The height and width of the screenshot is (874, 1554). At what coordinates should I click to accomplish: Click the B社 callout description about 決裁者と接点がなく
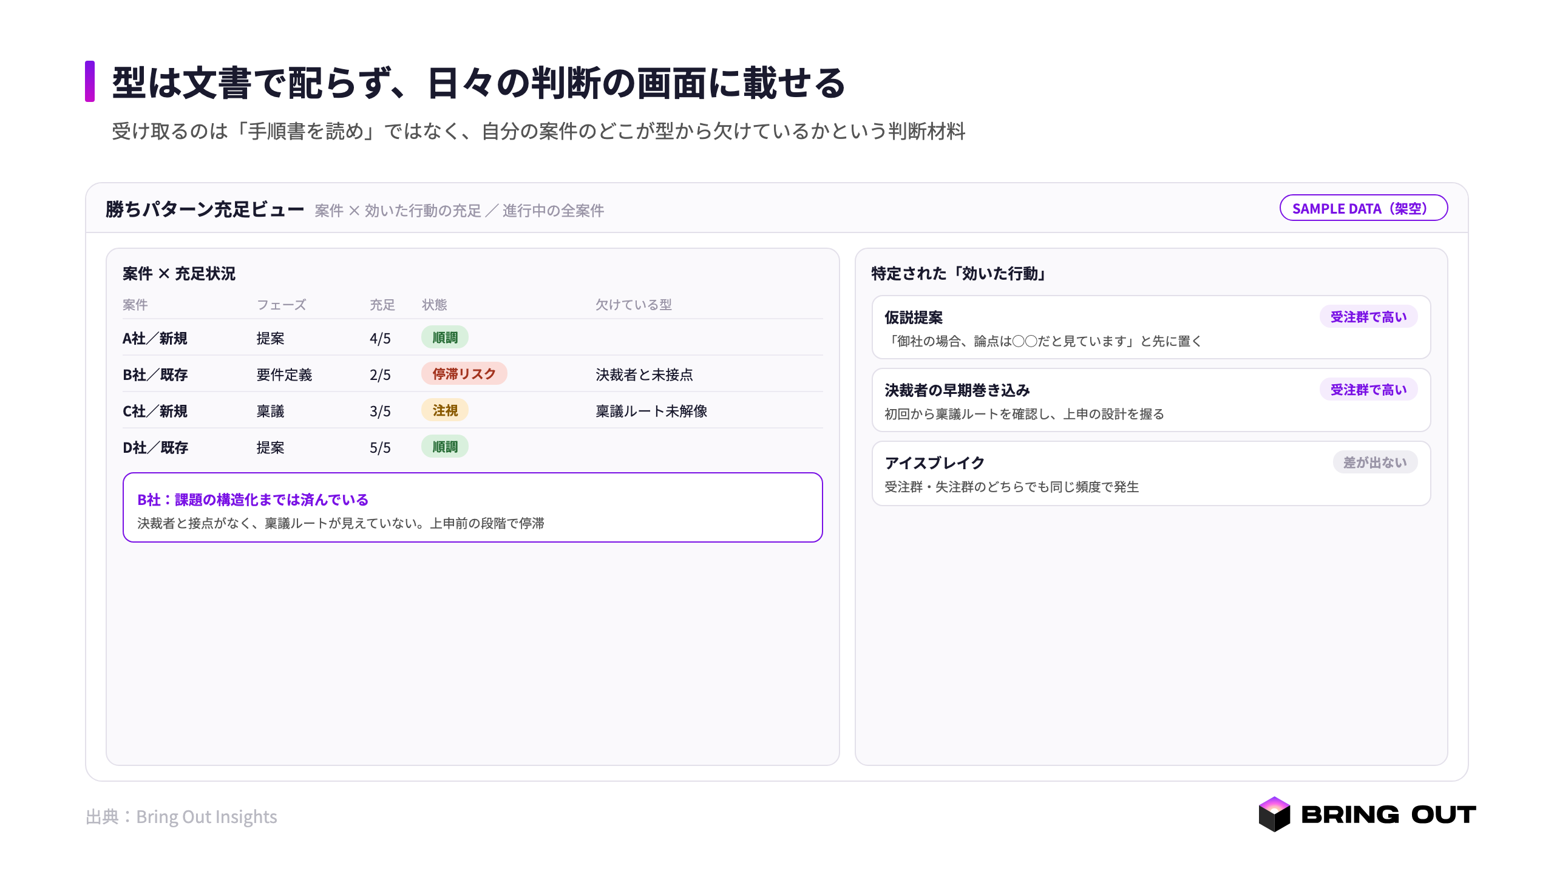coord(341,523)
